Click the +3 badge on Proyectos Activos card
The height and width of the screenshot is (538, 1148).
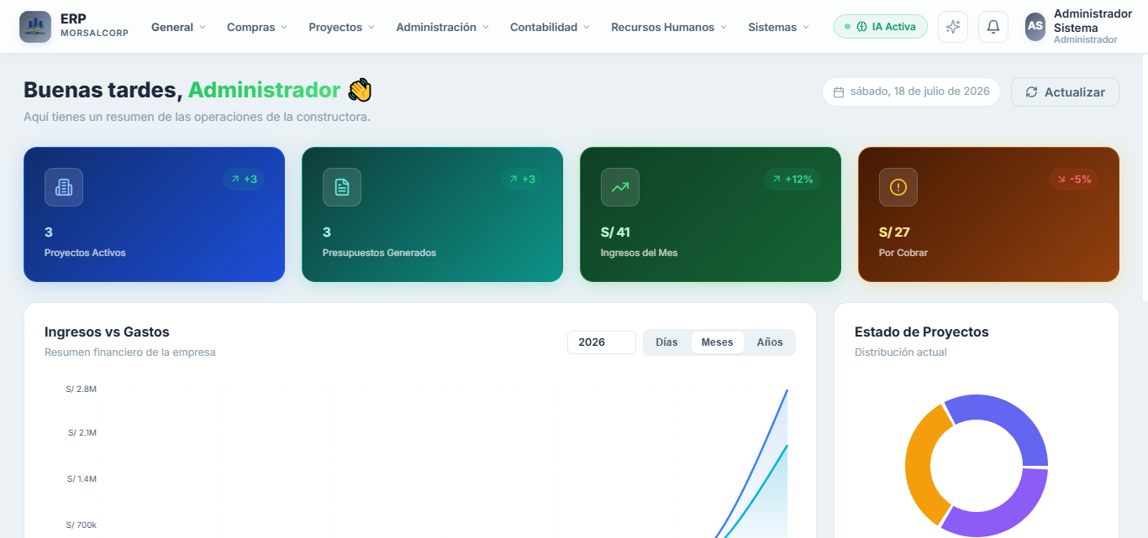pyautogui.click(x=244, y=179)
